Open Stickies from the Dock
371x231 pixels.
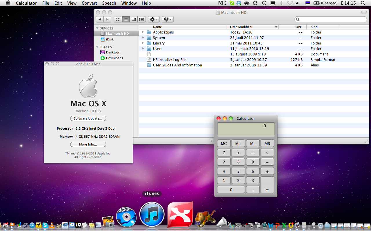pyautogui.click(x=92, y=225)
